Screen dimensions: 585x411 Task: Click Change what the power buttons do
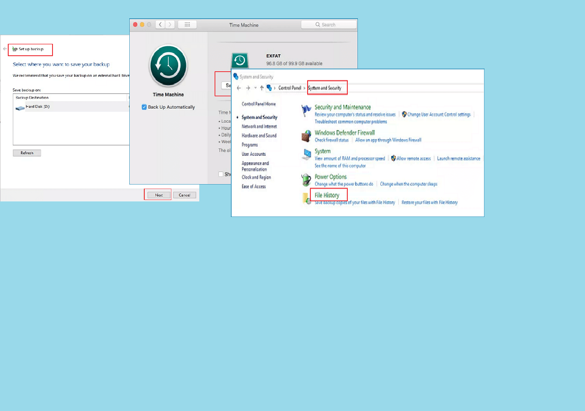click(344, 184)
